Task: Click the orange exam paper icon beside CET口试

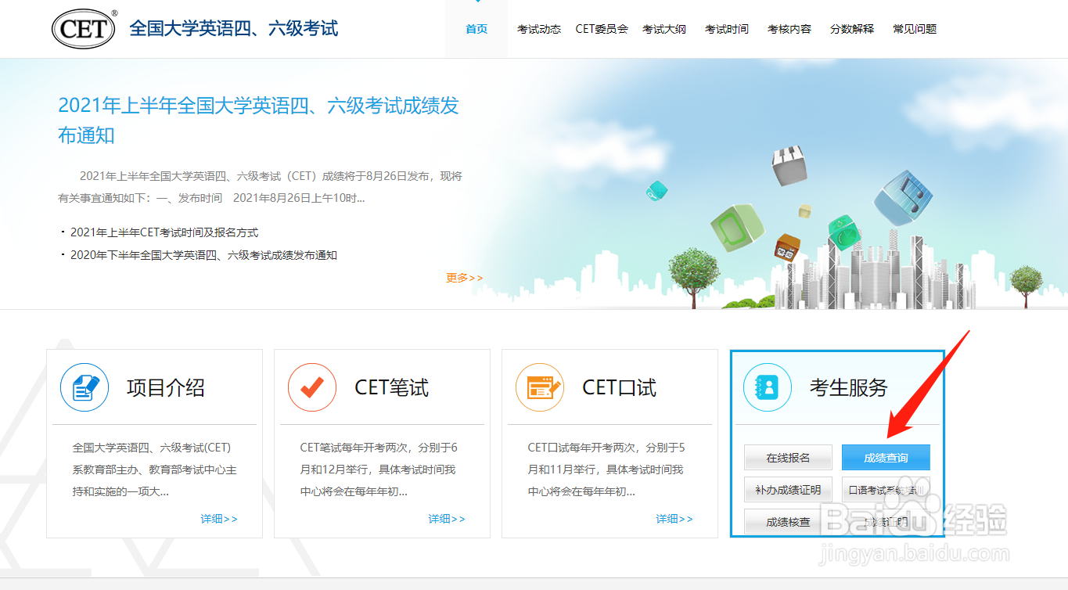Action: [x=539, y=387]
